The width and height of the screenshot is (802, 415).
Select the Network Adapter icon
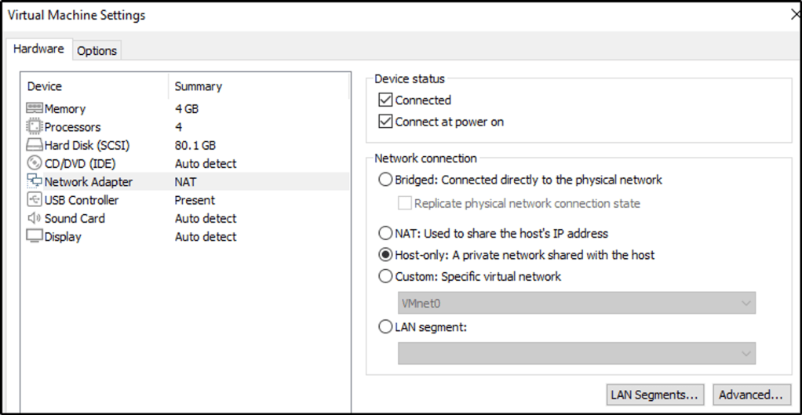pos(35,181)
